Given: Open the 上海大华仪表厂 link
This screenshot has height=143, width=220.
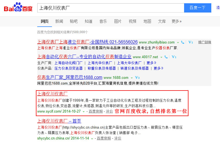Looking at the screenshot, I should point(129,63).
